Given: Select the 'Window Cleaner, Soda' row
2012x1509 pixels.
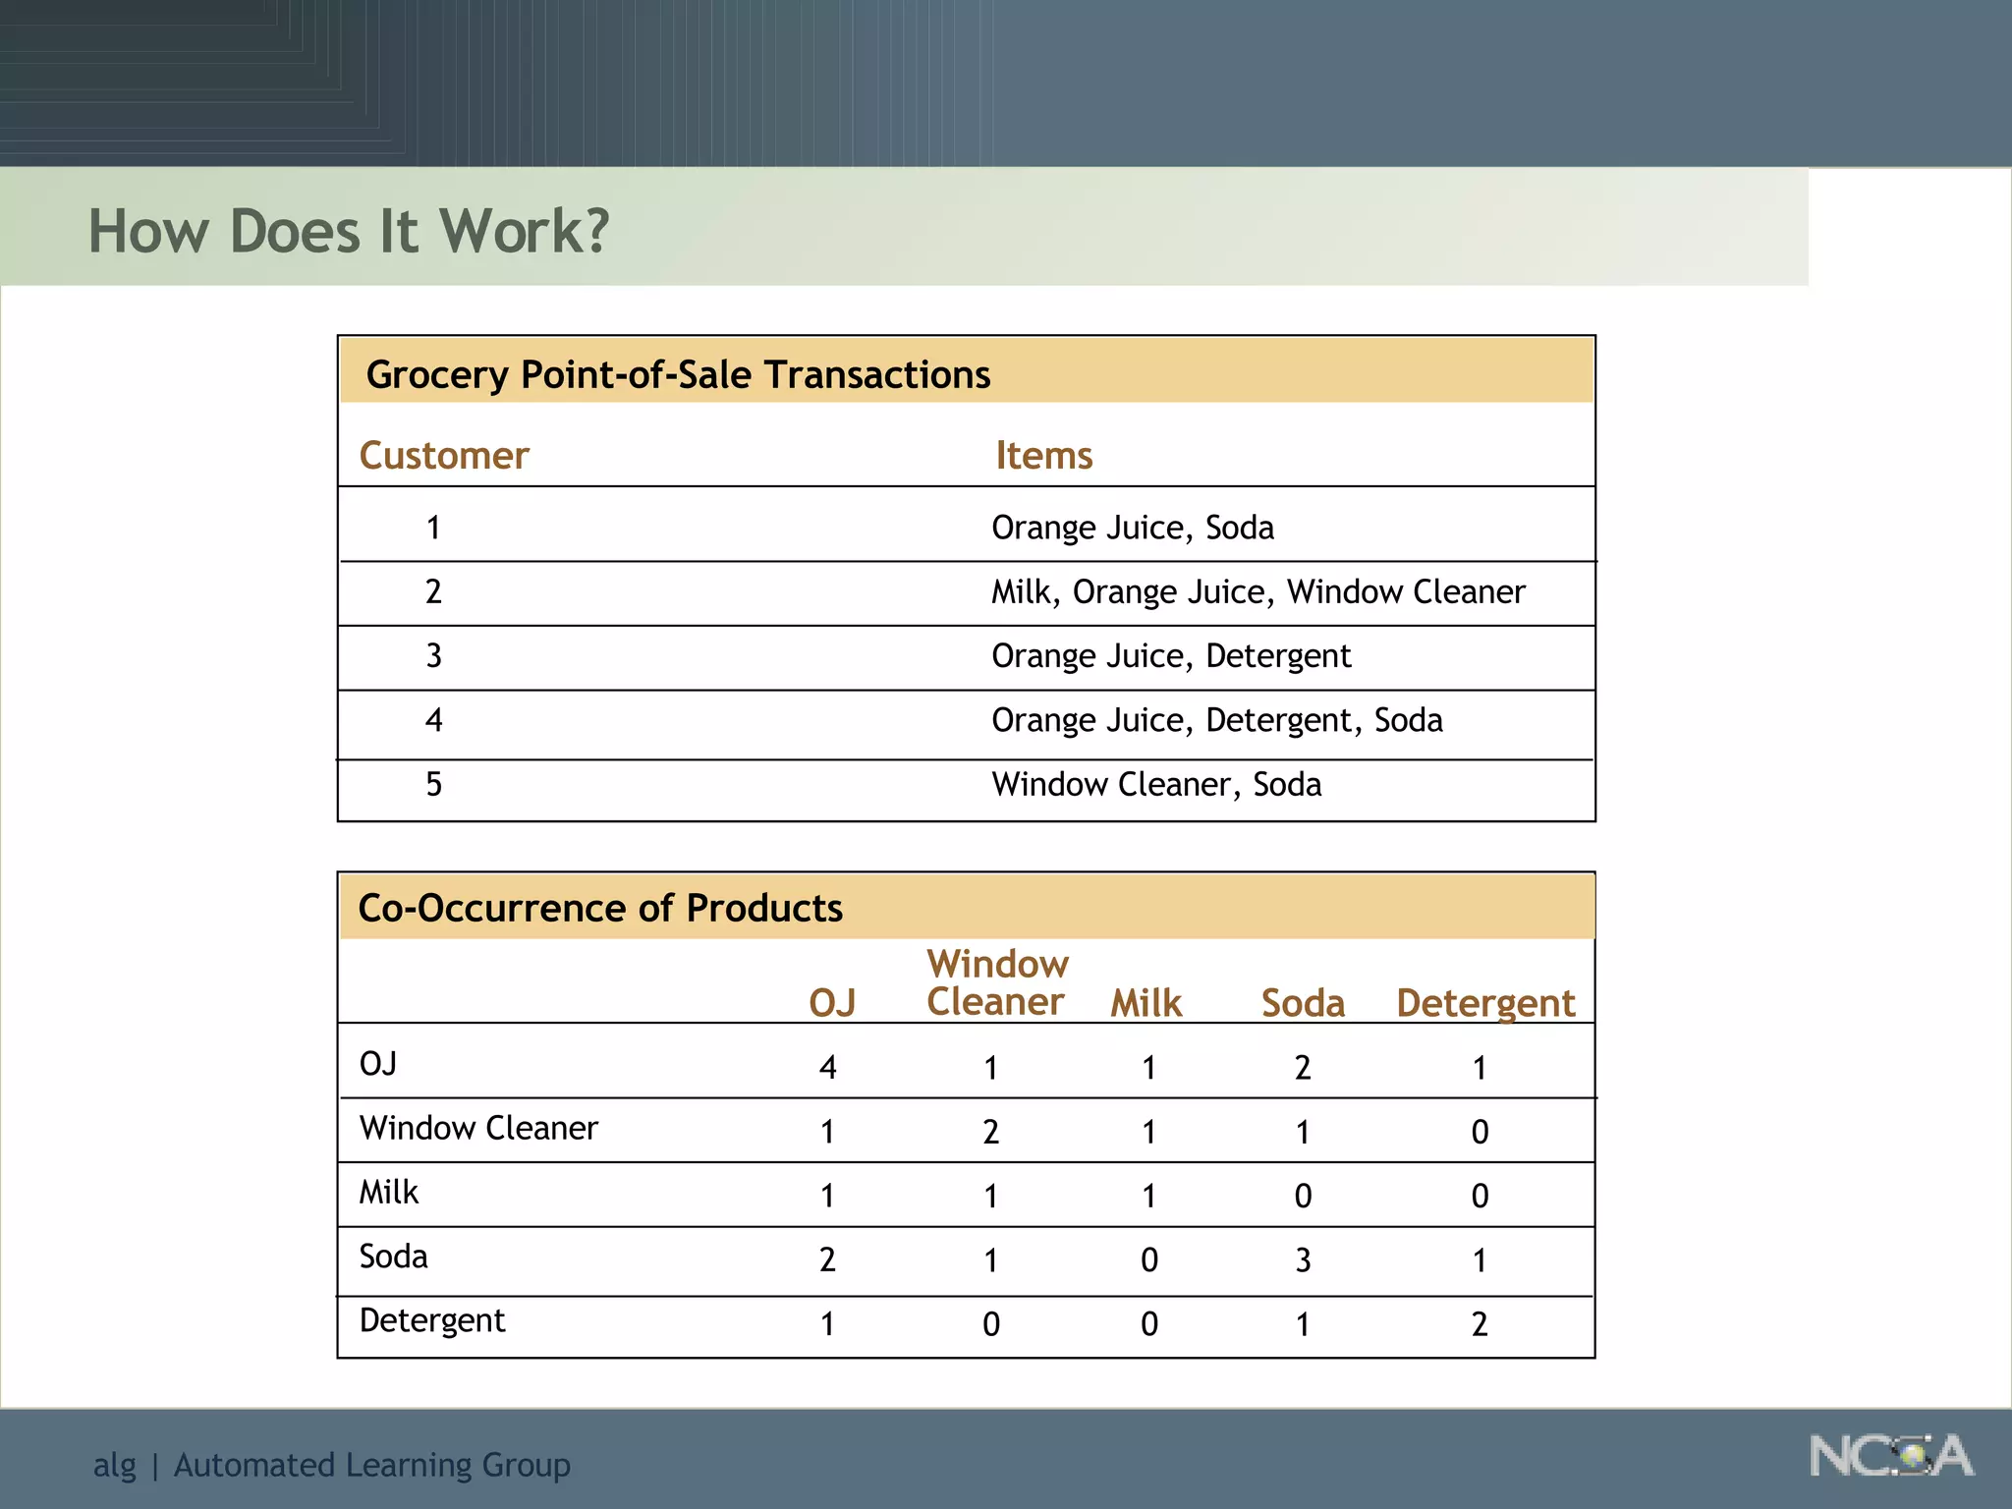Looking at the screenshot, I should click(1156, 785).
